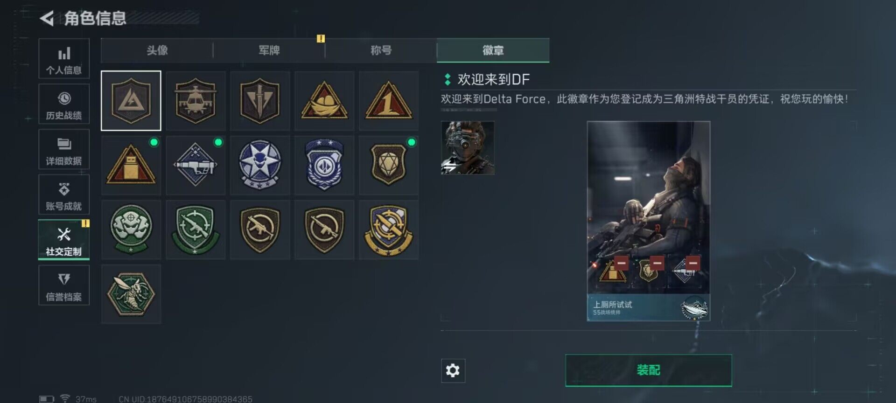Remove the third equipped badge from card
Viewport: 896px width, 403px height.
(693, 263)
